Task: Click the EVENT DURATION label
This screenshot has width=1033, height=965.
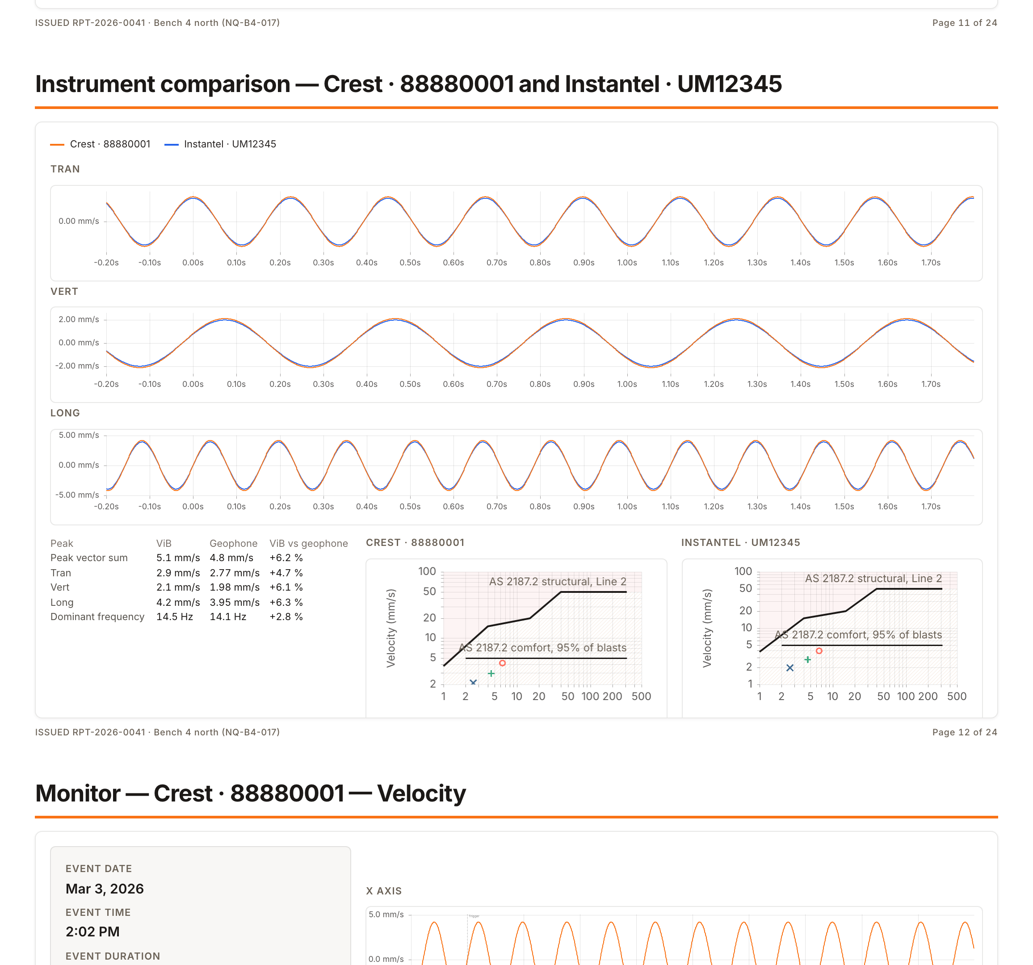Action: (113, 956)
